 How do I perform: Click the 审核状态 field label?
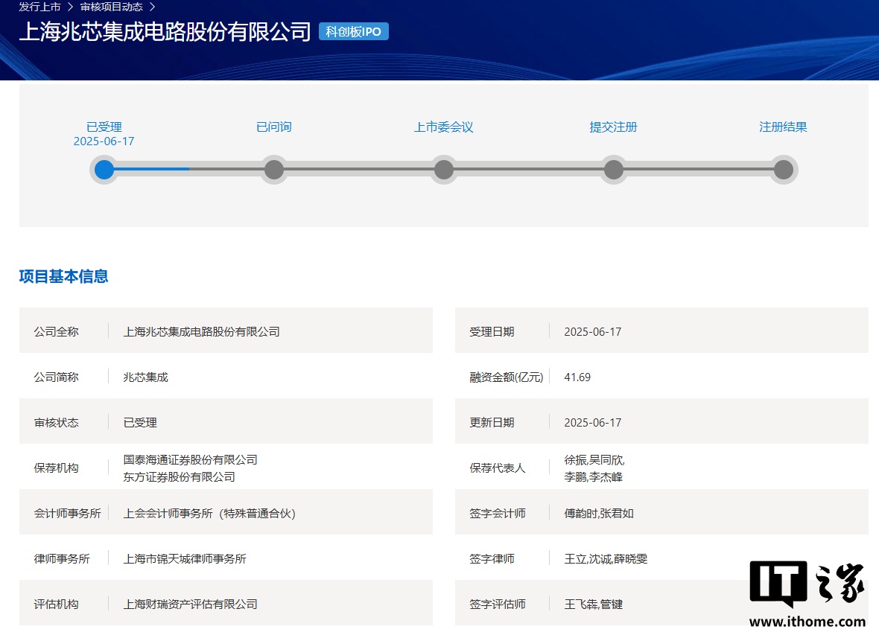[56, 422]
